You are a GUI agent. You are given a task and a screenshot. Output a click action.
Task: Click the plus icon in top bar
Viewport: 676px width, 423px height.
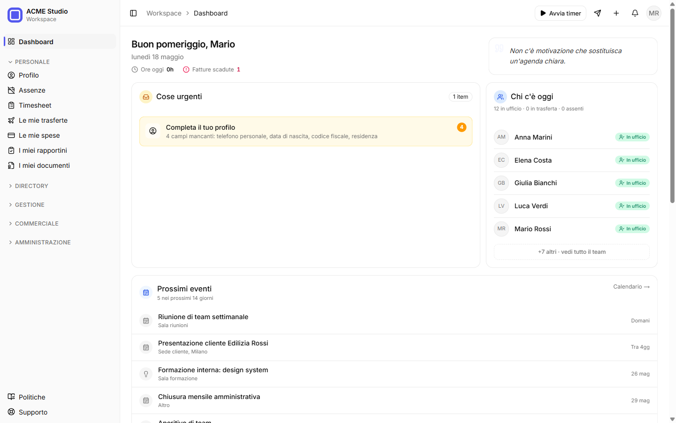click(x=616, y=13)
